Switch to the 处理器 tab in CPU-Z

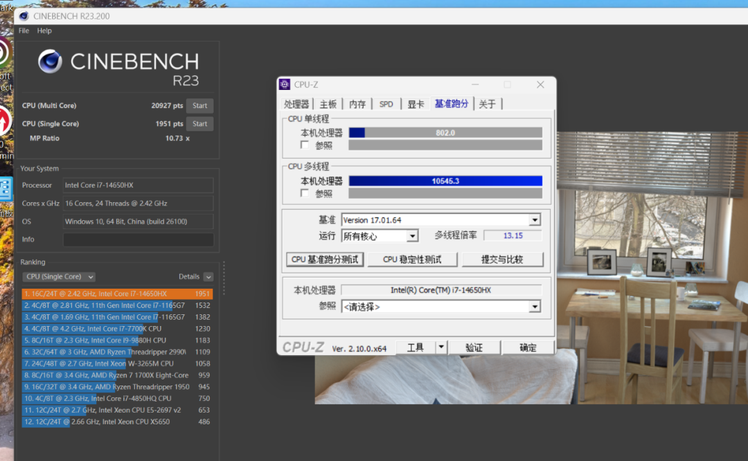(296, 104)
